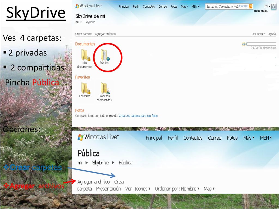This screenshot has width=279, height=209.
Task: Expand the Más menu in top navigation
Action: (184, 7)
